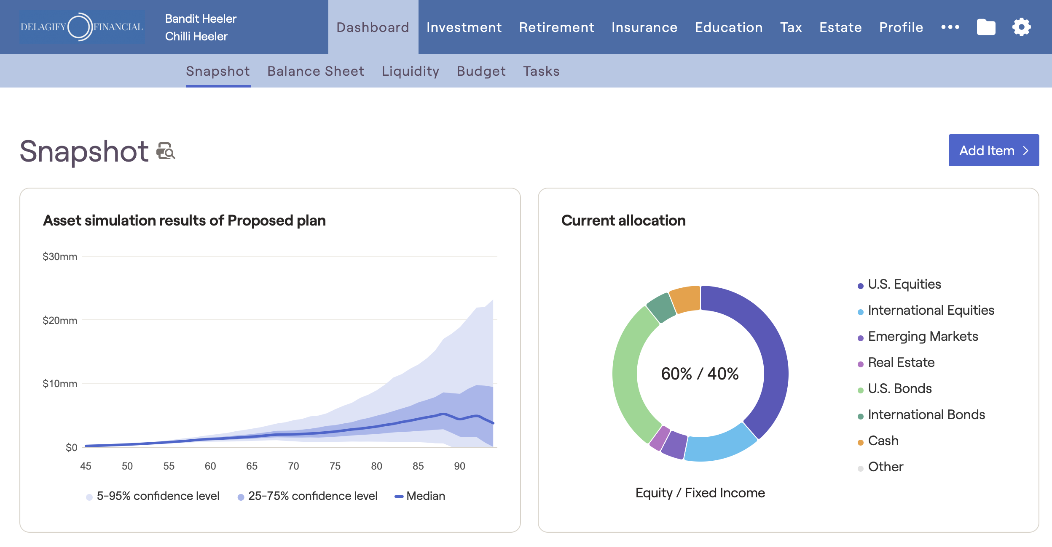This screenshot has height=547, width=1052.
Task: Click the three-dot more menu
Action: click(950, 27)
